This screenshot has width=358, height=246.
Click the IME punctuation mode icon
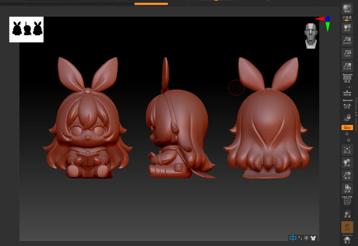(300, 238)
